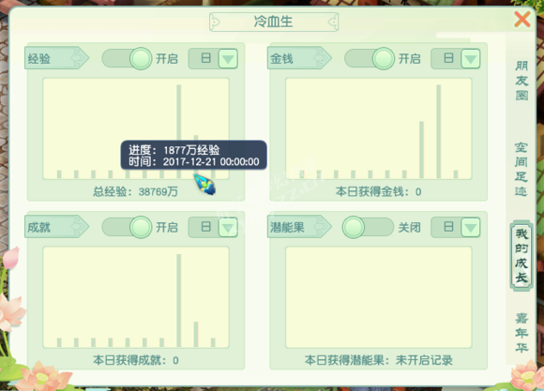Click the tallest bar in 成就 chart
544x391 pixels.
(x=178, y=300)
